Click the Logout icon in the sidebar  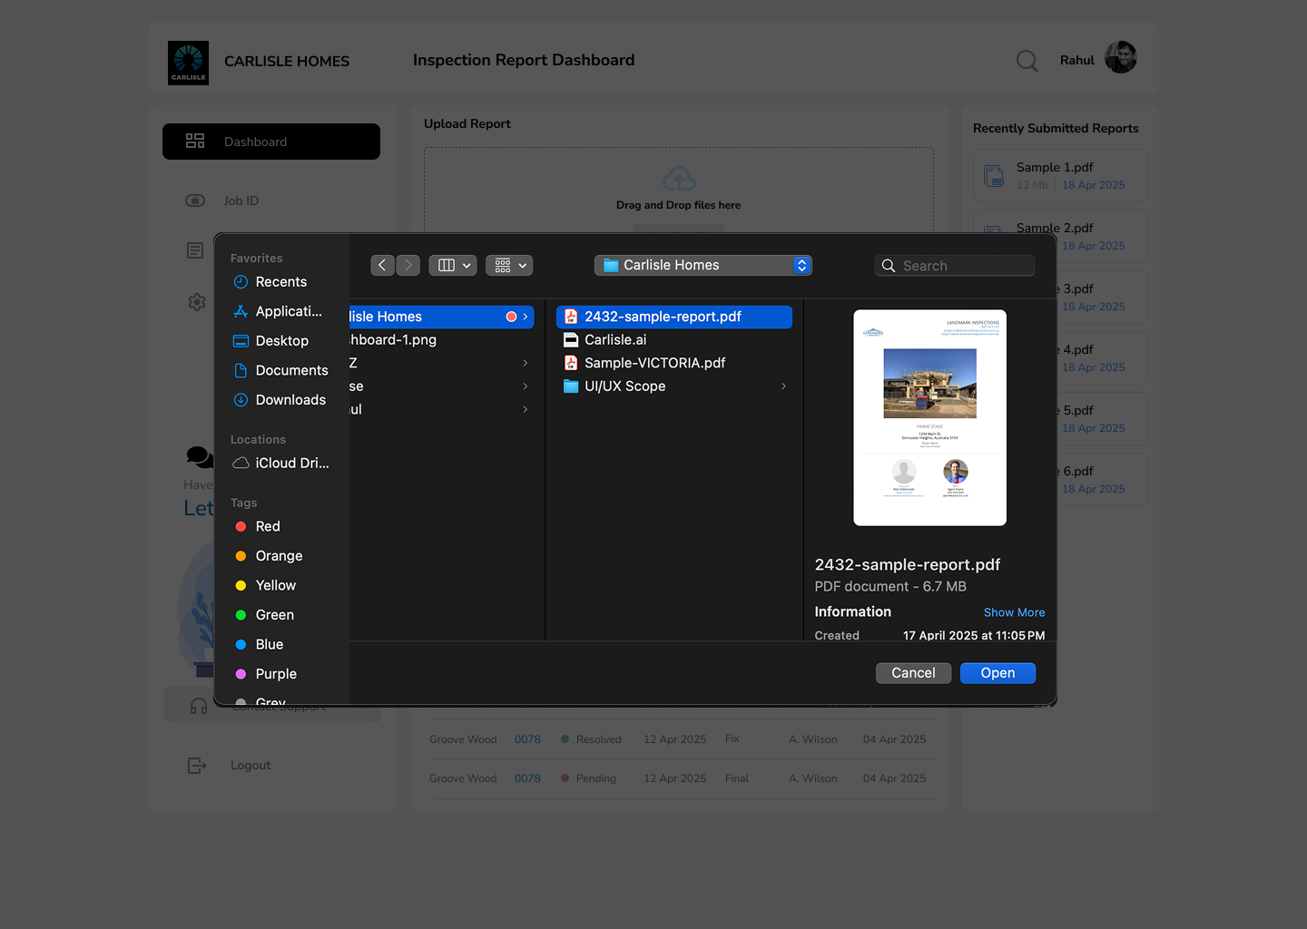click(x=196, y=765)
